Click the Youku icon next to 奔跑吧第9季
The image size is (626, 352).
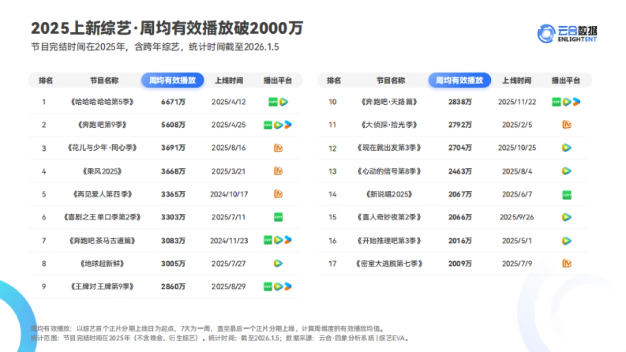(x=287, y=125)
